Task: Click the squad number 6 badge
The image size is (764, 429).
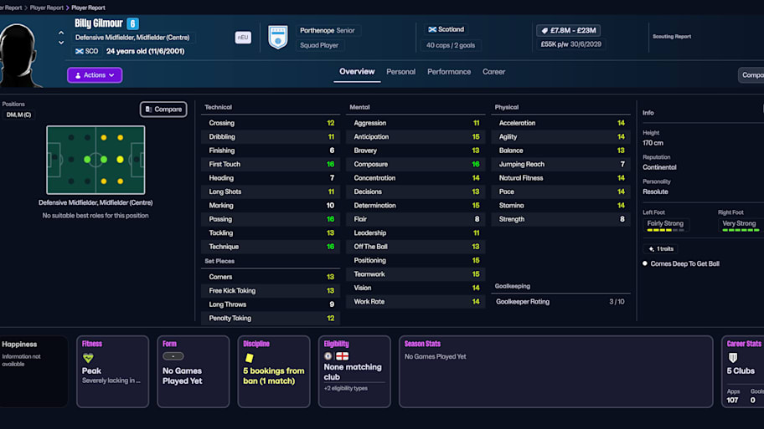Action: click(x=132, y=23)
